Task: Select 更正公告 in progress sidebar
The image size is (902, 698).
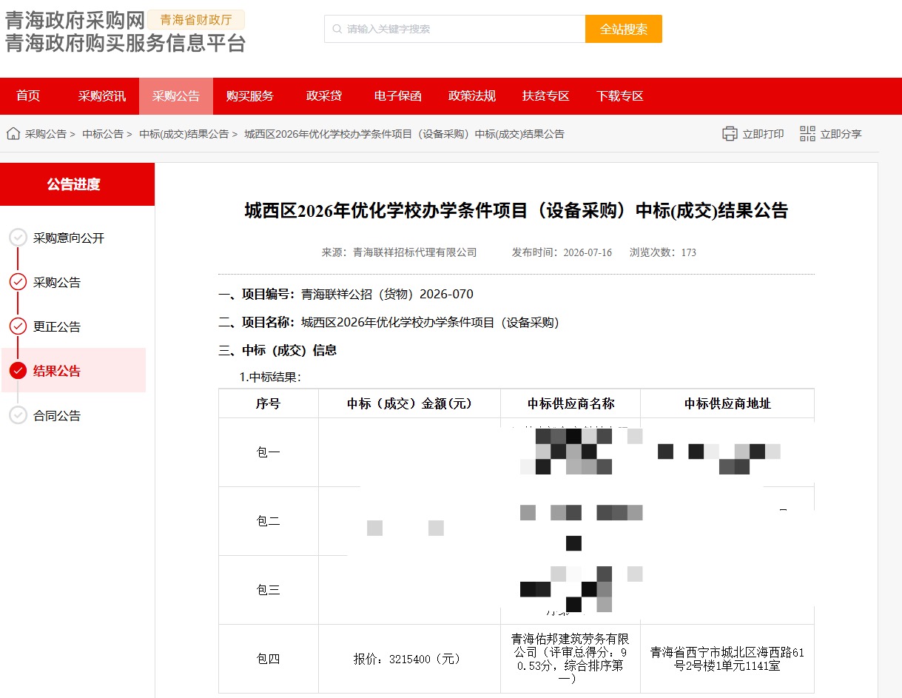Action: [x=57, y=326]
